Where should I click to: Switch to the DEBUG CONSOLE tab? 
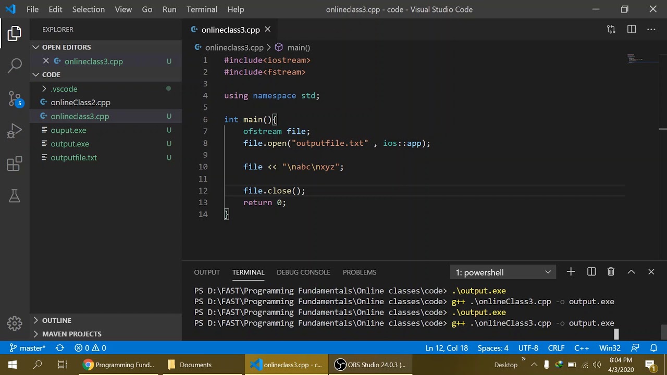(x=303, y=272)
